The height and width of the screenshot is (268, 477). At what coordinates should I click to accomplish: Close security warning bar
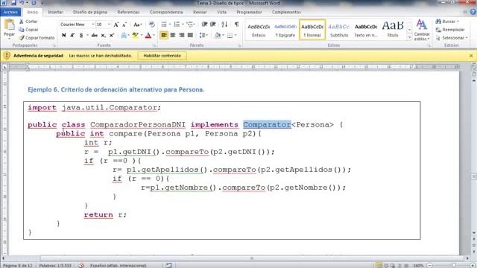point(471,56)
